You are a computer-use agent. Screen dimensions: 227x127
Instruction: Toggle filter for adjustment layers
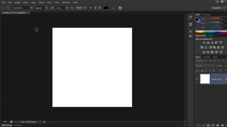pos(215,61)
